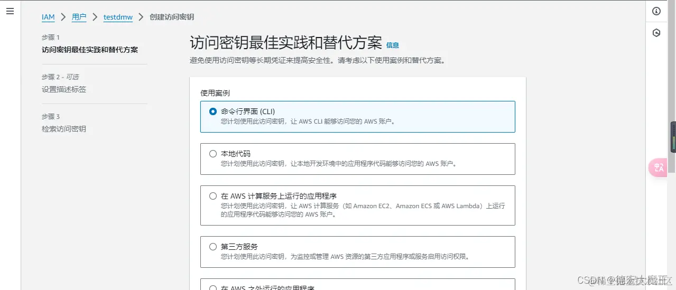This screenshot has width=676, height=290.
Task: Click the pink translate floating icon
Action: coord(658,167)
